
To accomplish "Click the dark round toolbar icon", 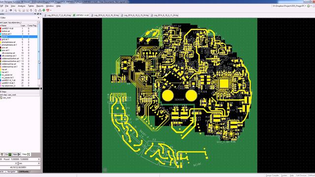I will 11,10.
